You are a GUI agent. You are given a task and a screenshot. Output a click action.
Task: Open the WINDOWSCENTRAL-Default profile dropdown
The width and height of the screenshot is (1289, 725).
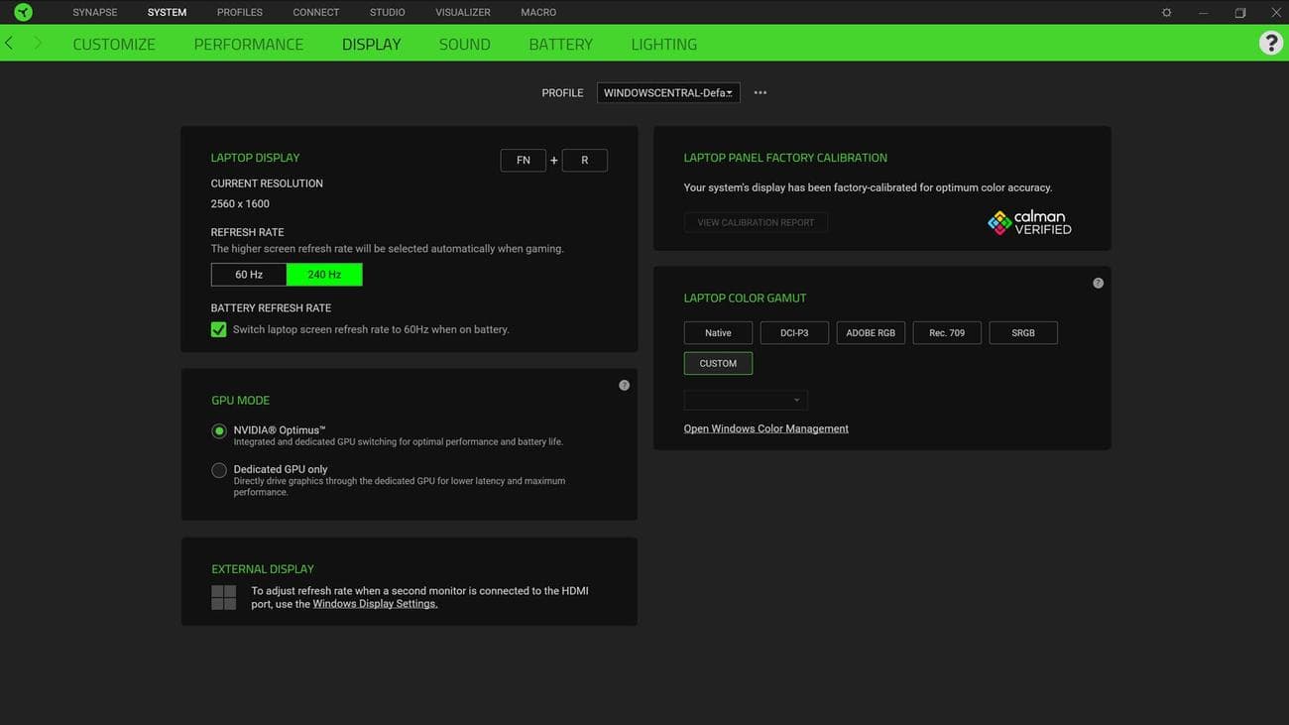point(667,92)
